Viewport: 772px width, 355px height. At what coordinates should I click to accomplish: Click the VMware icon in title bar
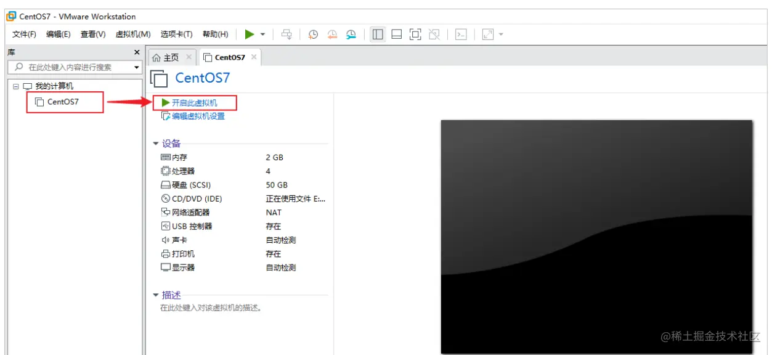(x=11, y=16)
